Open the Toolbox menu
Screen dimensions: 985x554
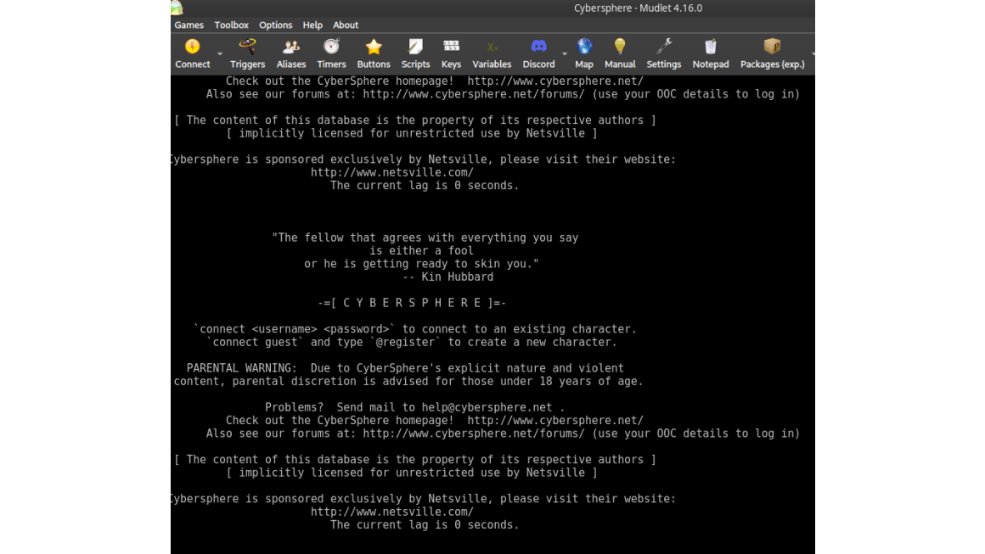(x=231, y=25)
